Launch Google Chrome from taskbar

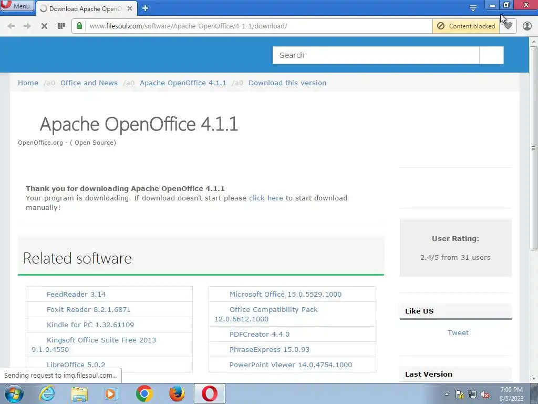click(144, 393)
